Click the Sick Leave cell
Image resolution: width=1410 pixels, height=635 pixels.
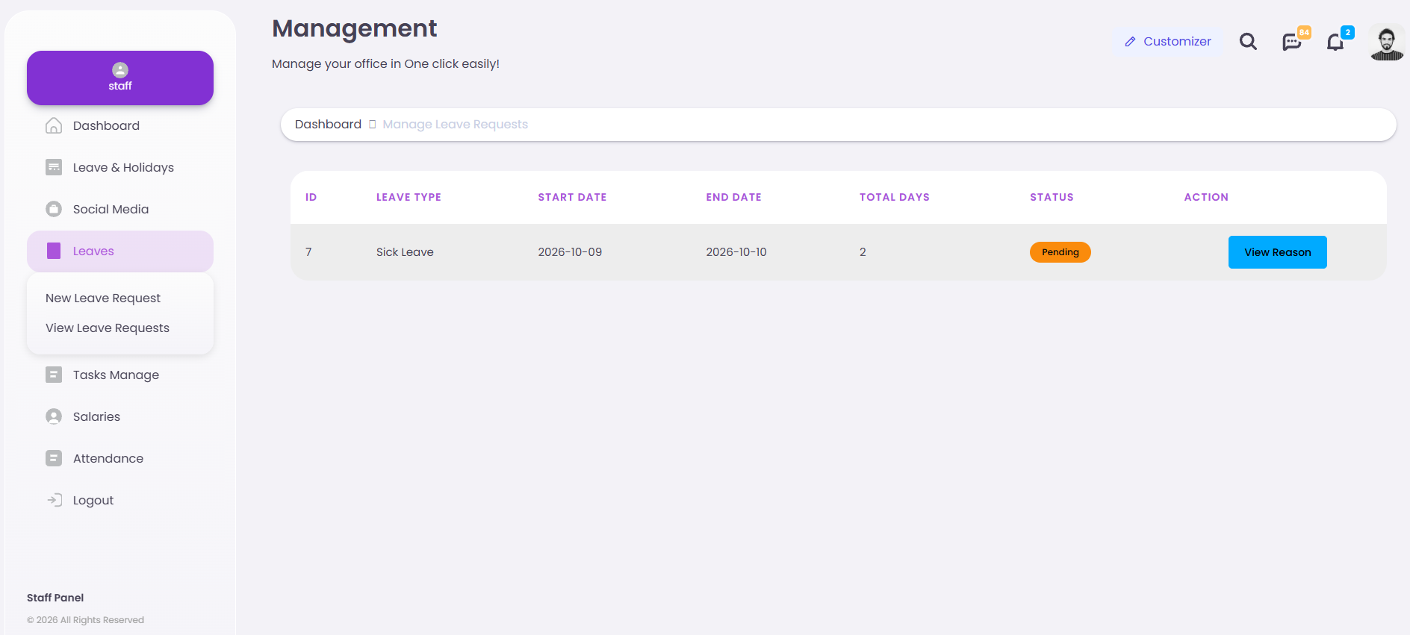(405, 252)
